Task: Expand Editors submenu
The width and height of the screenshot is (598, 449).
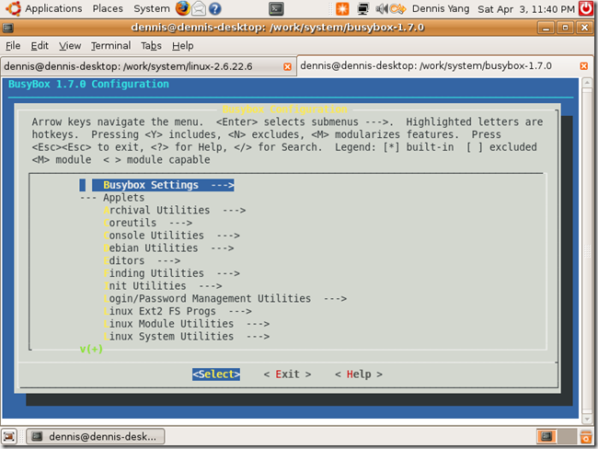Action: [x=142, y=260]
